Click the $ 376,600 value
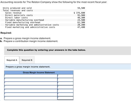This screenshot has height=101, width=131. tap(79, 13)
